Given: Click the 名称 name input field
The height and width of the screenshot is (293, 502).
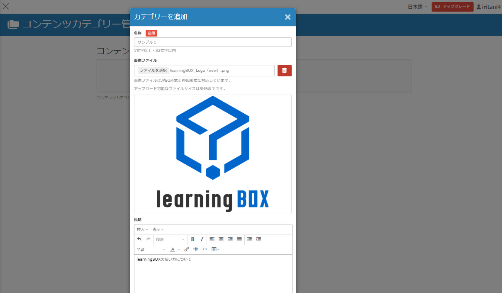Looking at the screenshot, I should [212, 42].
